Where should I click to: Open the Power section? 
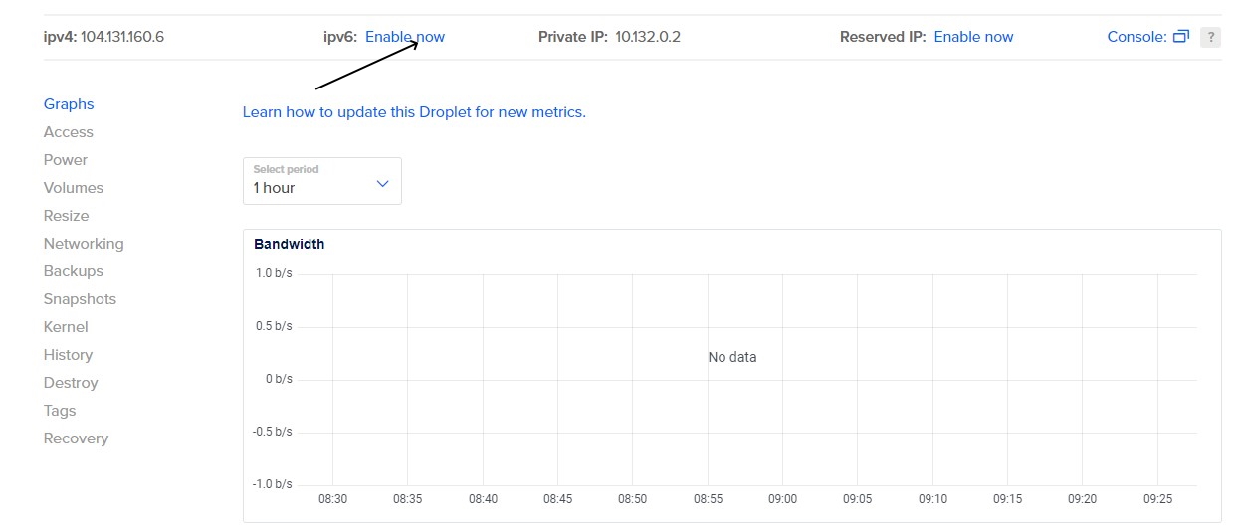click(x=66, y=160)
